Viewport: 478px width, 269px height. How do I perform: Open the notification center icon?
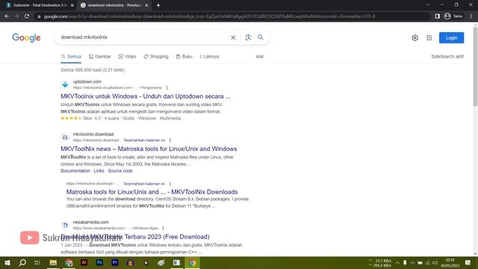click(x=468, y=262)
